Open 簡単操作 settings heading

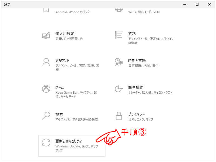(136, 87)
